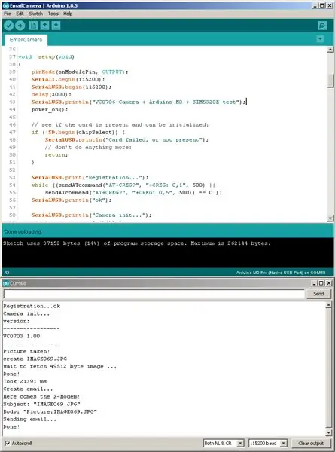Click the "Sketch uses 37152 bytes" console line
Image resolution: width=335 pixels, height=452 pixels.
pyautogui.click(x=137, y=243)
